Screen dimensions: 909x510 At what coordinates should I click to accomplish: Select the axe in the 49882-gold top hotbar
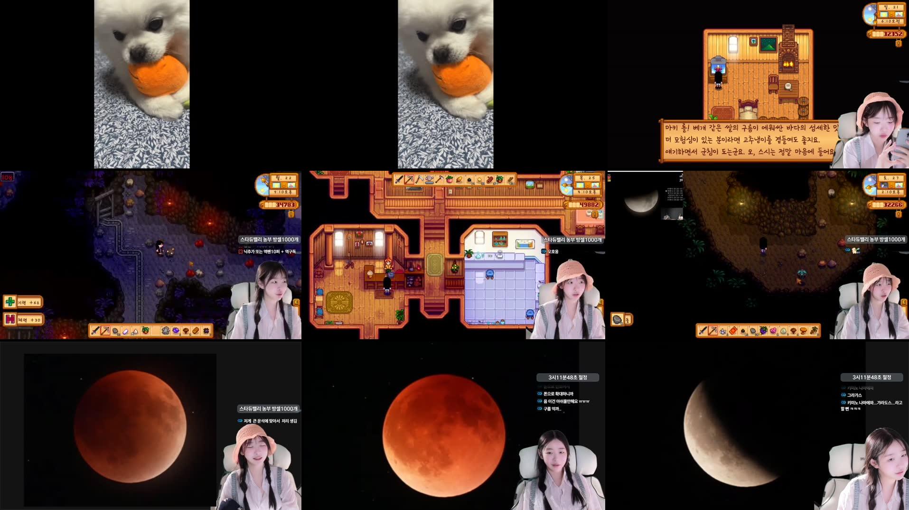tap(439, 179)
